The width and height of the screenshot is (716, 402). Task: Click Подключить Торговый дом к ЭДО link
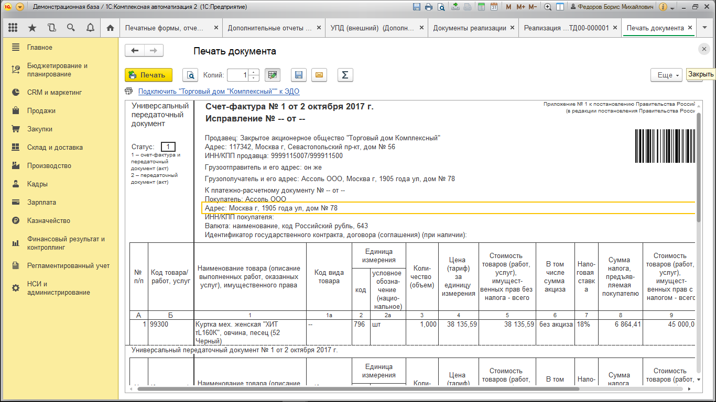219,91
